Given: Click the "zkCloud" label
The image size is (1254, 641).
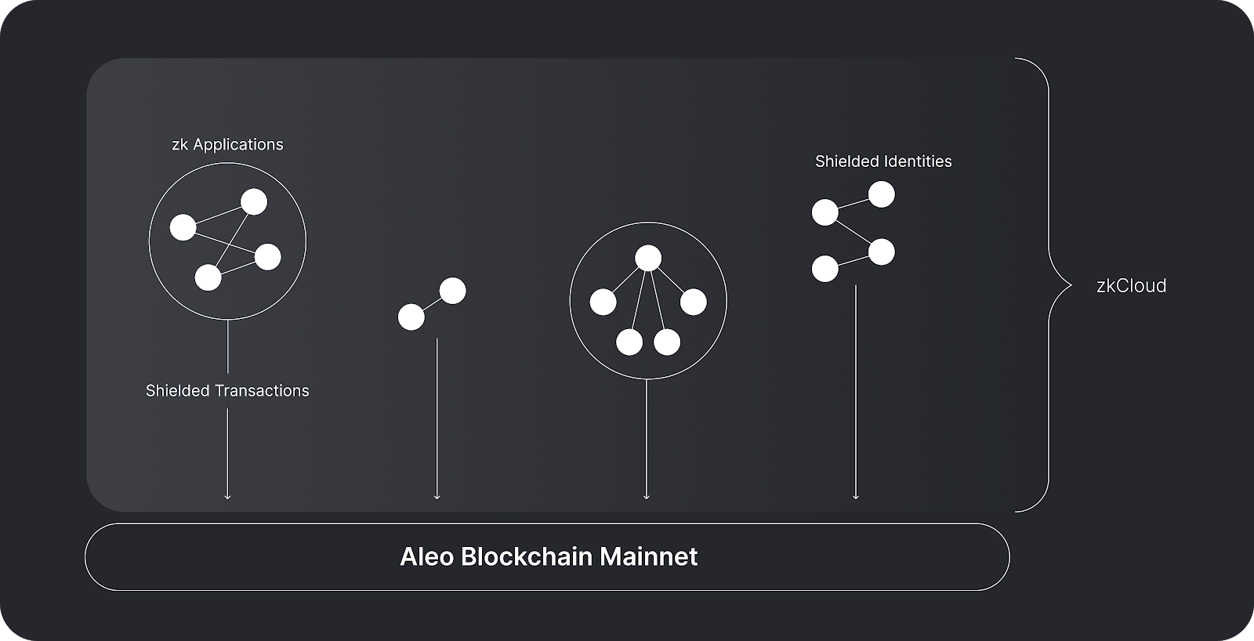Looking at the screenshot, I should coord(1131,286).
